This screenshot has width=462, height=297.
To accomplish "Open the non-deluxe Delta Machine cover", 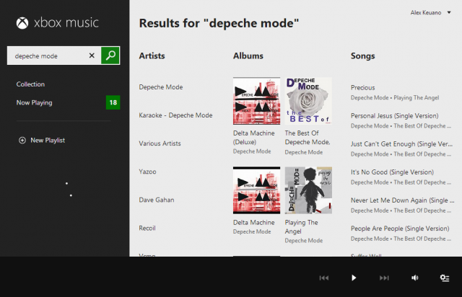I will [257, 190].
